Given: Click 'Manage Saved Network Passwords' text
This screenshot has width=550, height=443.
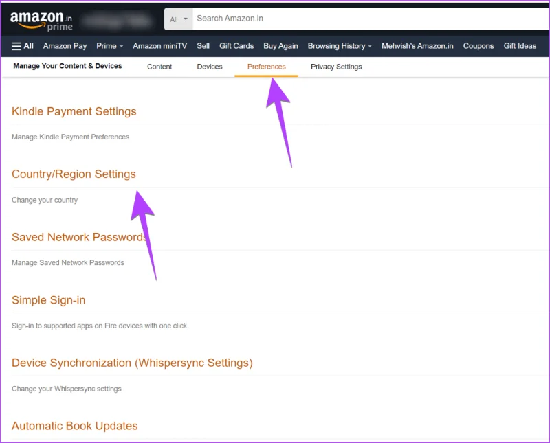Looking at the screenshot, I should pyautogui.click(x=68, y=263).
